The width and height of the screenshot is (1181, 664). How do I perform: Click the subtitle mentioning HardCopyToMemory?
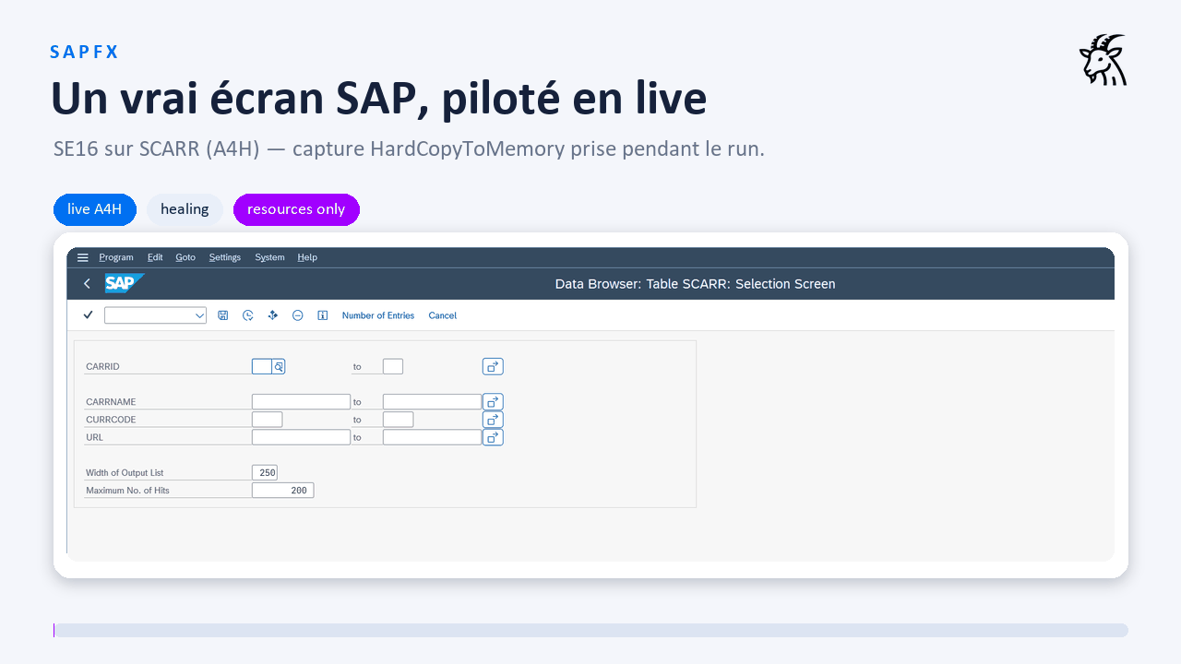click(x=409, y=148)
